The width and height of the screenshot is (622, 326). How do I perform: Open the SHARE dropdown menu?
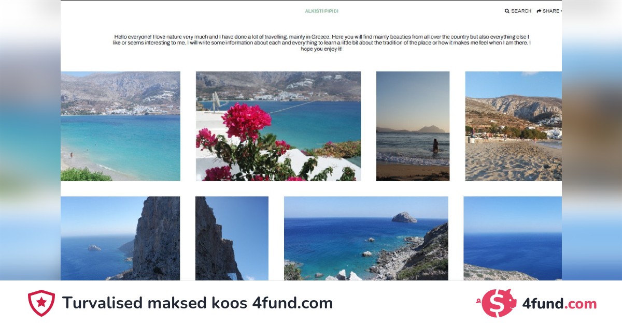click(x=549, y=11)
